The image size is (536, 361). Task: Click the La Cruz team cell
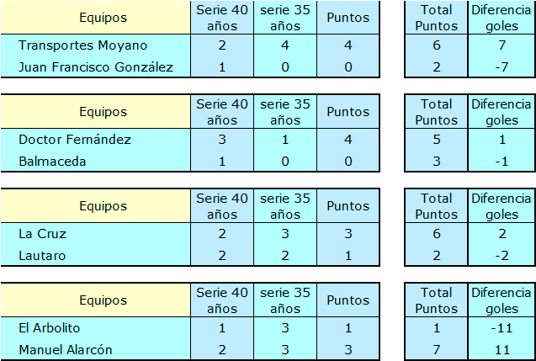coord(42,234)
